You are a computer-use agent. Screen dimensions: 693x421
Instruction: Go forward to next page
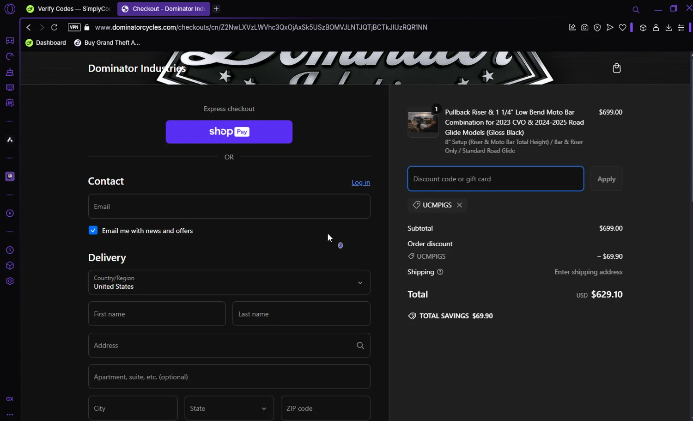point(42,27)
